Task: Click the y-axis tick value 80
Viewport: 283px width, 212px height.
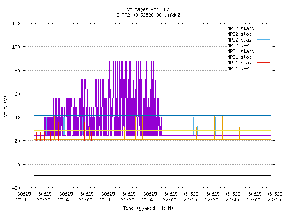Action: point(17,71)
